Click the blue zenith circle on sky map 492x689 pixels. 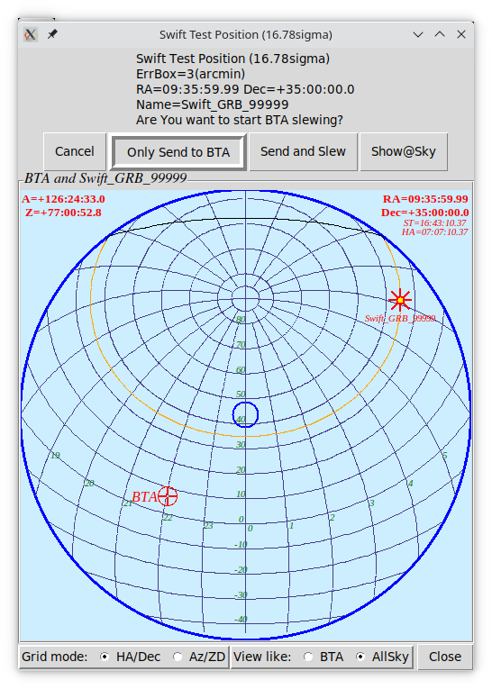click(x=245, y=414)
